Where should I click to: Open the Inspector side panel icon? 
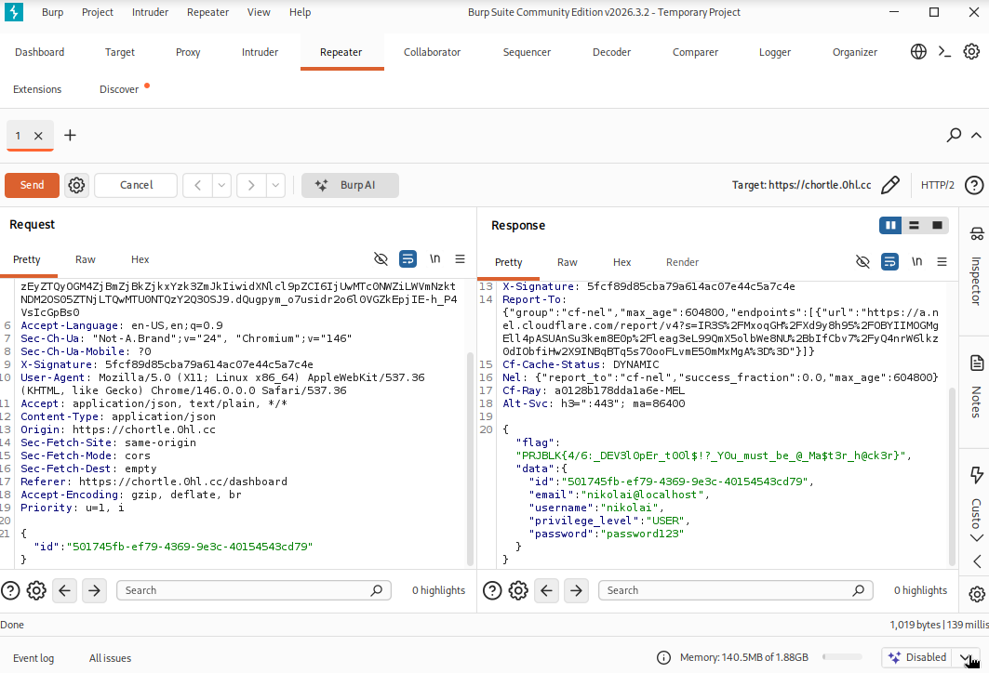click(976, 234)
